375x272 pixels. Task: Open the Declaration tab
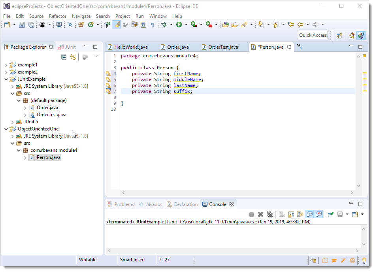[x=183, y=205]
